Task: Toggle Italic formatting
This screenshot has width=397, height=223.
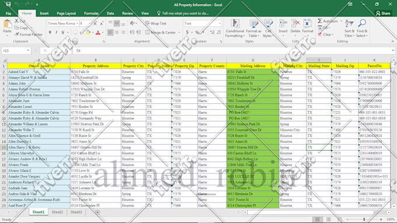Action: [56, 33]
